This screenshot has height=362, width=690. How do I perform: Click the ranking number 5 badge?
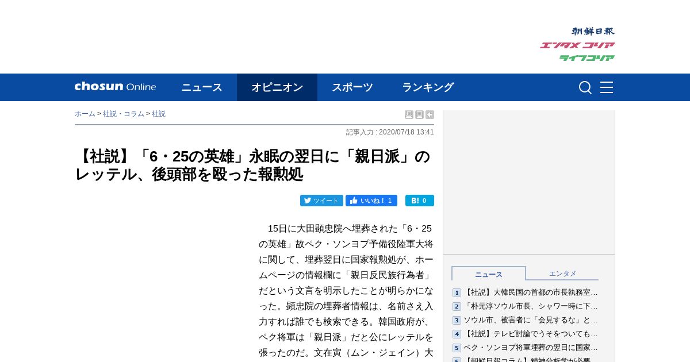[x=457, y=348]
